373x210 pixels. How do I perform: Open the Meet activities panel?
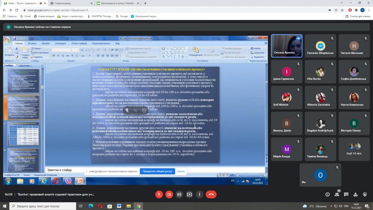pyautogui.click(x=355, y=194)
